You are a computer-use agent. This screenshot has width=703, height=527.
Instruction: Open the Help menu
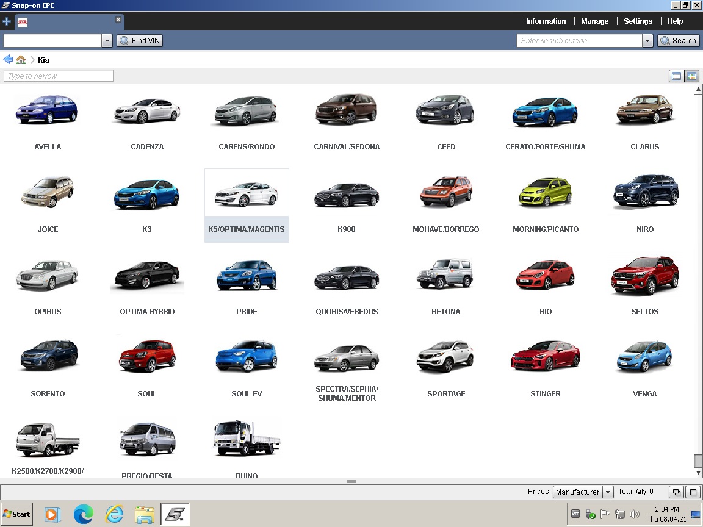coord(675,21)
